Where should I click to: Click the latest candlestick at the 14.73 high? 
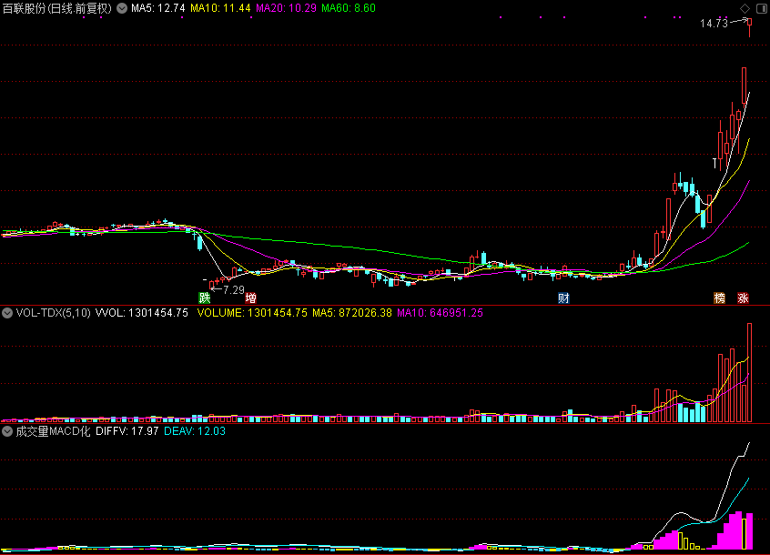[x=749, y=27]
